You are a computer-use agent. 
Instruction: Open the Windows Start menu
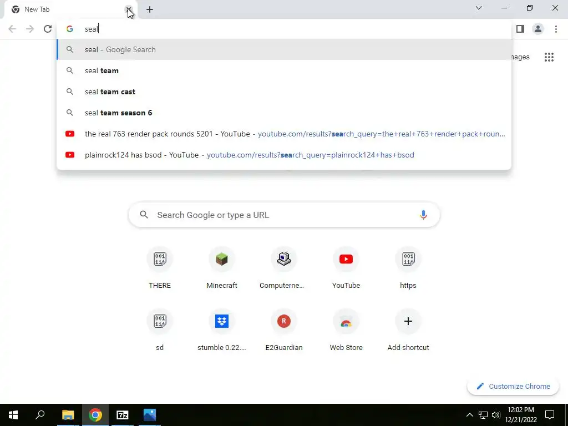click(x=13, y=415)
